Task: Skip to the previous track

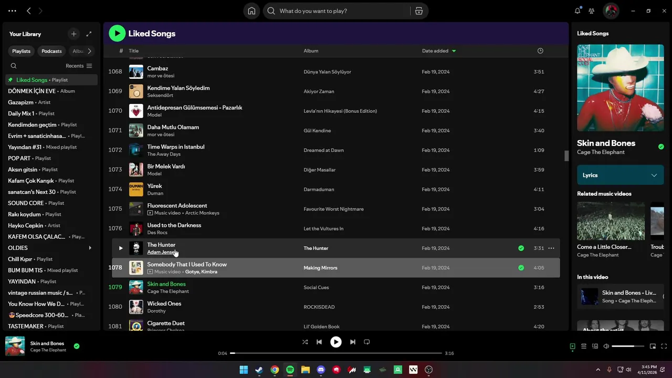Action: (319, 342)
